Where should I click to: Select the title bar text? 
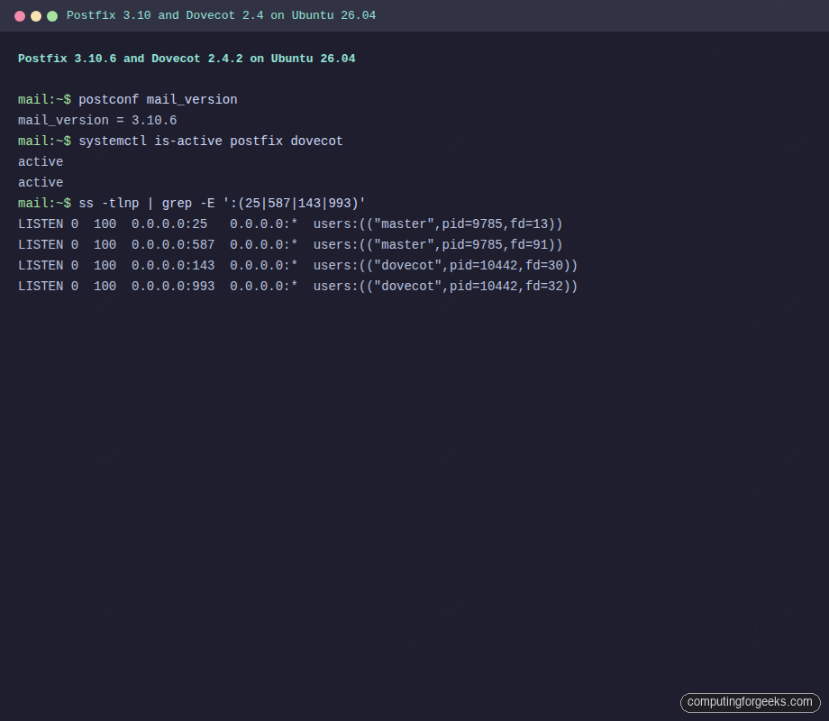pos(222,15)
